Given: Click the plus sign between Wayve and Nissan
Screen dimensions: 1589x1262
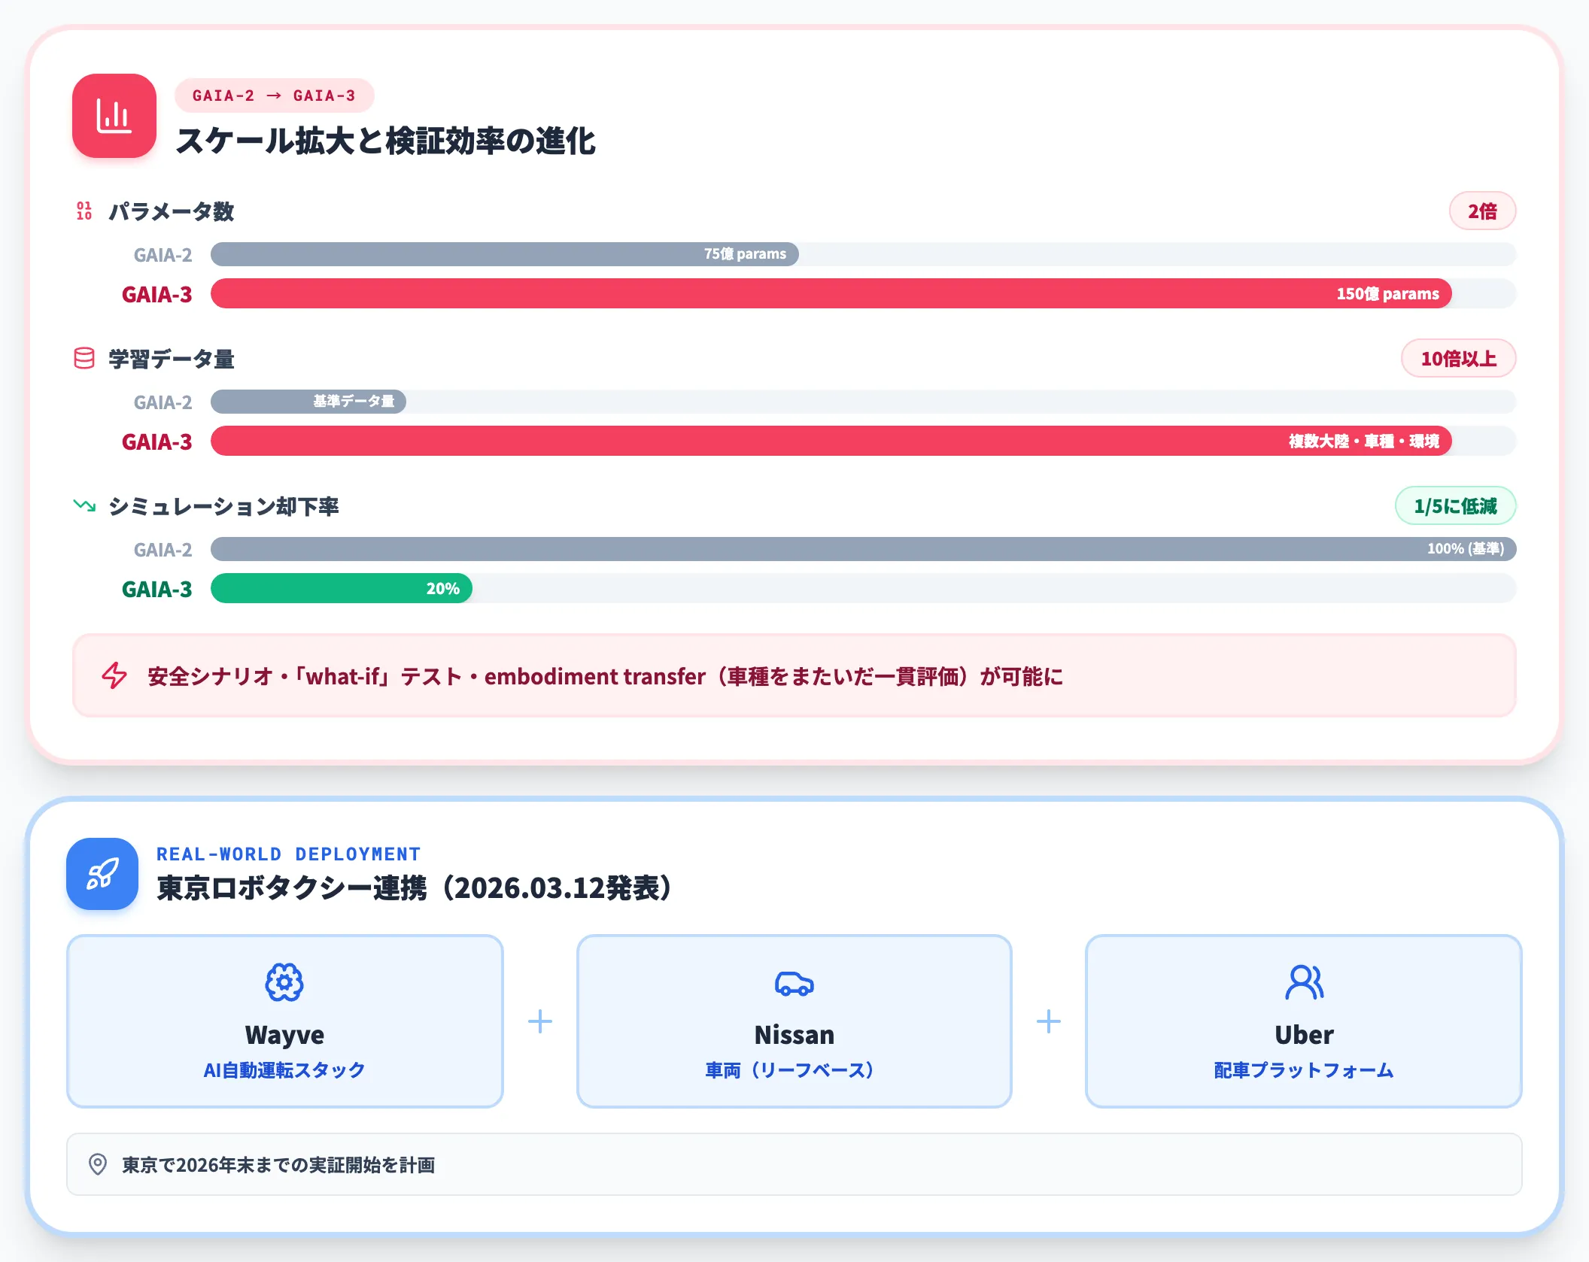Looking at the screenshot, I should [540, 1021].
